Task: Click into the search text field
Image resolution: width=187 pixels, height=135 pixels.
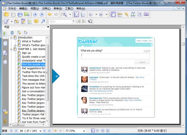Action: click(x=60, y=22)
